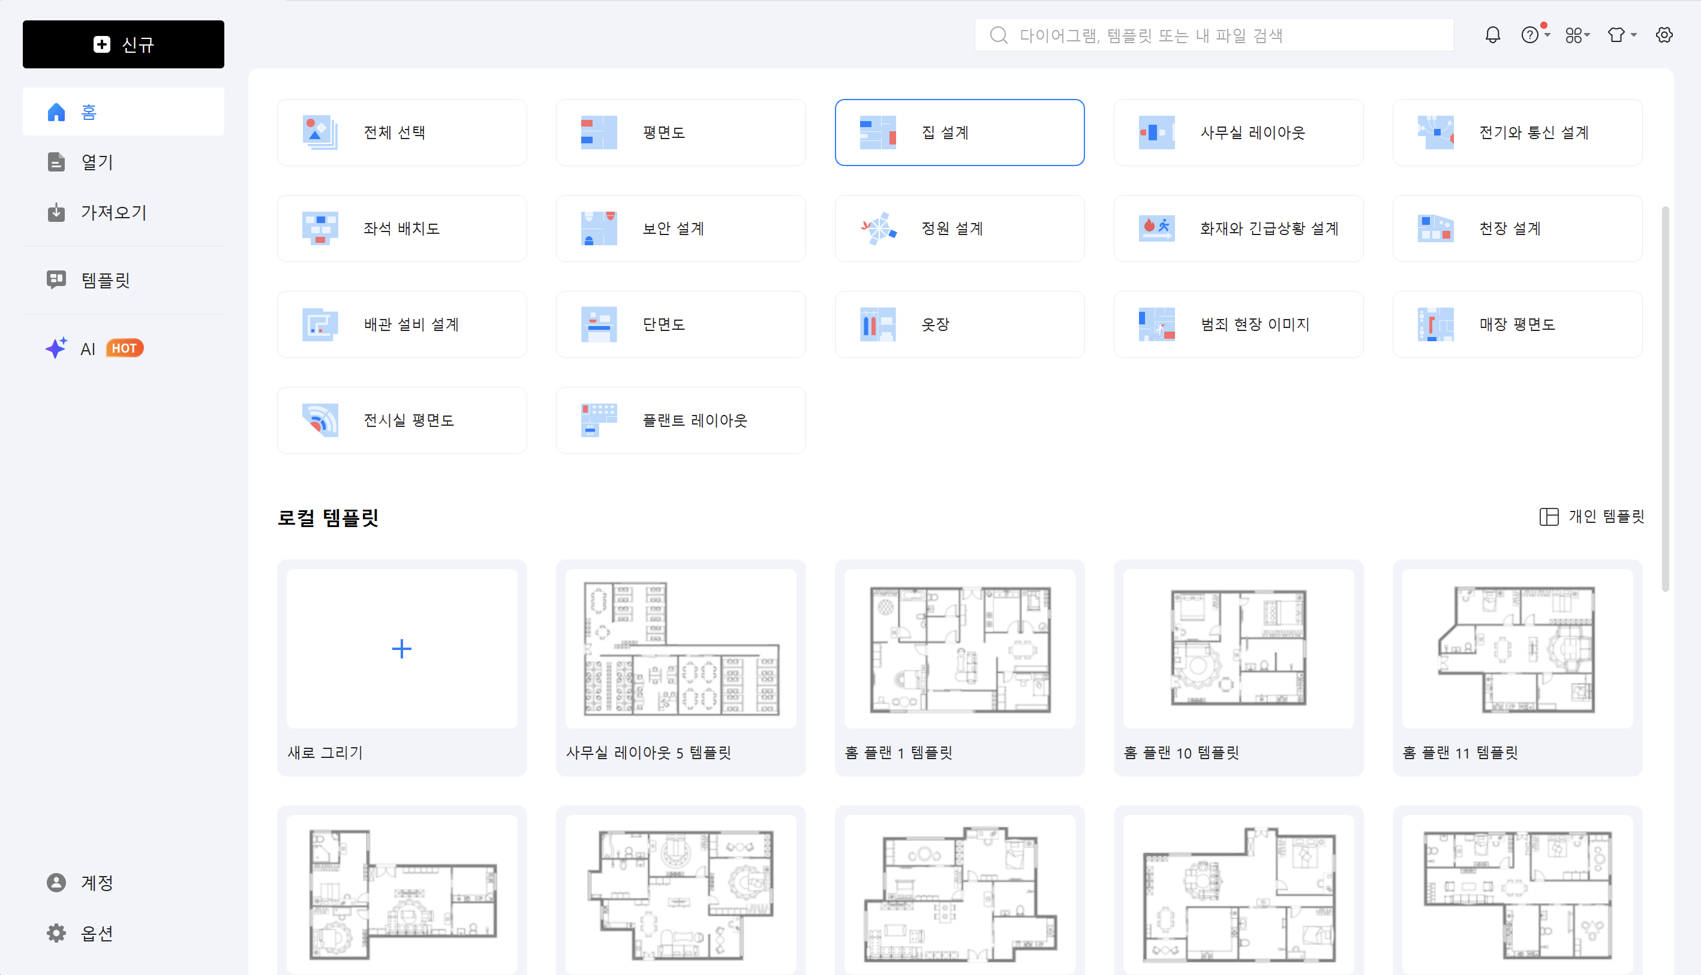Screen dimensions: 1701x975
Task: Switch to the 전체 선택 category
Action: pos(402,132)
